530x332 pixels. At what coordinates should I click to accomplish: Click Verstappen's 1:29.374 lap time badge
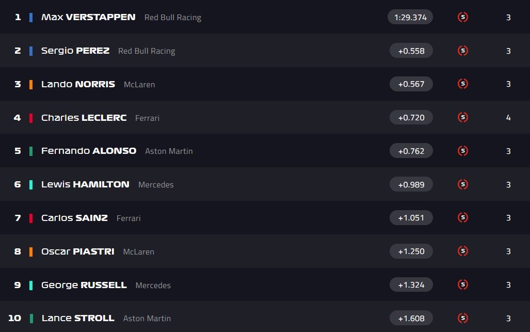410,17
